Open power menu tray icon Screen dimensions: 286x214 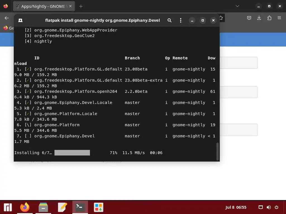(x=277, y=207)
